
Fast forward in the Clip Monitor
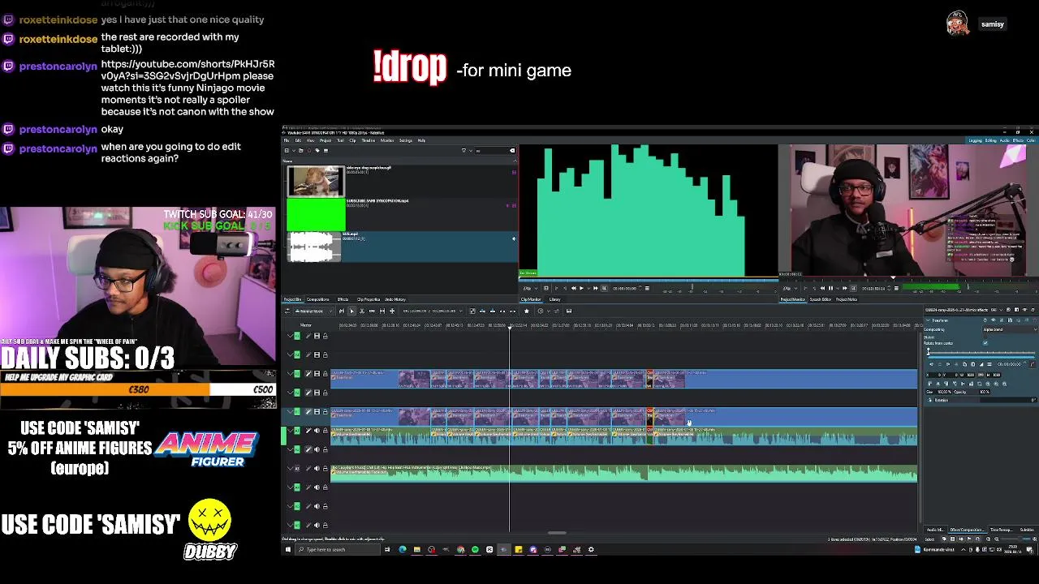[595, 288]
